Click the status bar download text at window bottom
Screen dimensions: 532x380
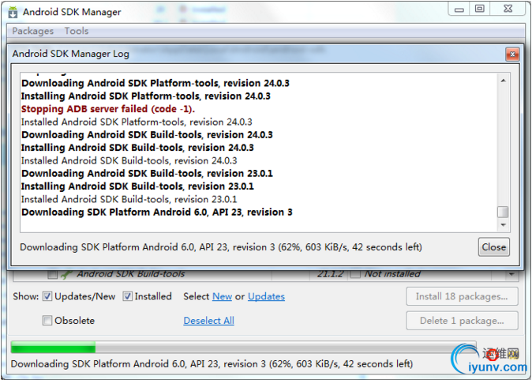(212, 364)
